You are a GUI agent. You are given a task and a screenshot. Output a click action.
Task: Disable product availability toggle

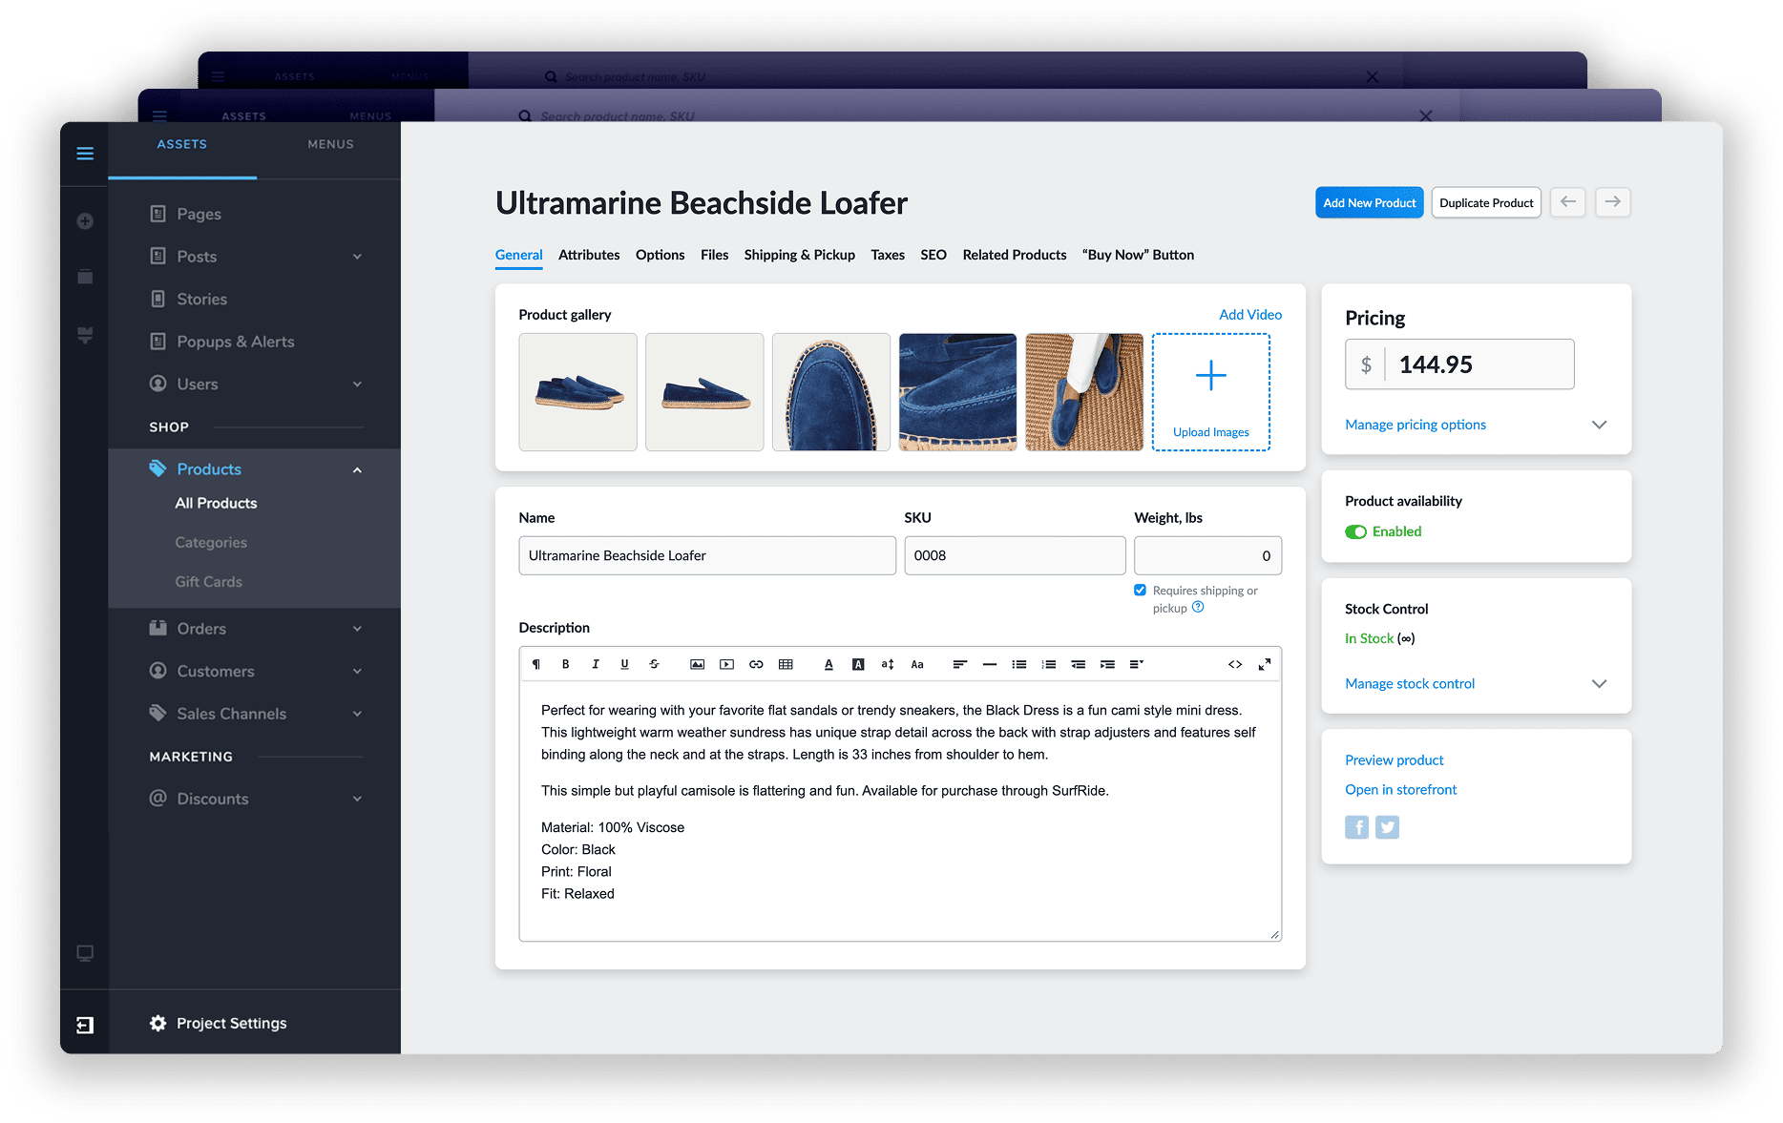click(x=1356, y=531)
